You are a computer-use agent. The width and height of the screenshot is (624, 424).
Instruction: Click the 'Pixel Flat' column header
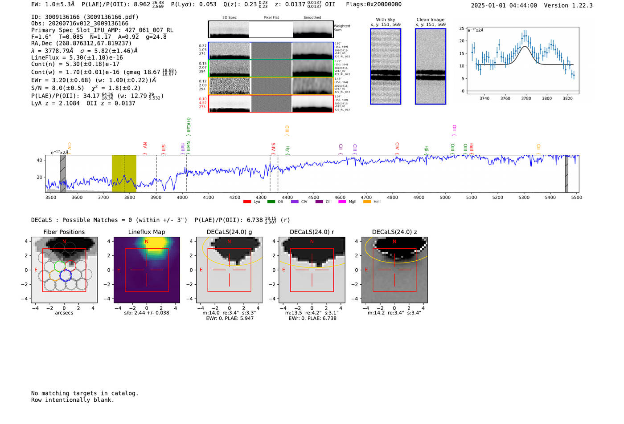click(271, 18)
